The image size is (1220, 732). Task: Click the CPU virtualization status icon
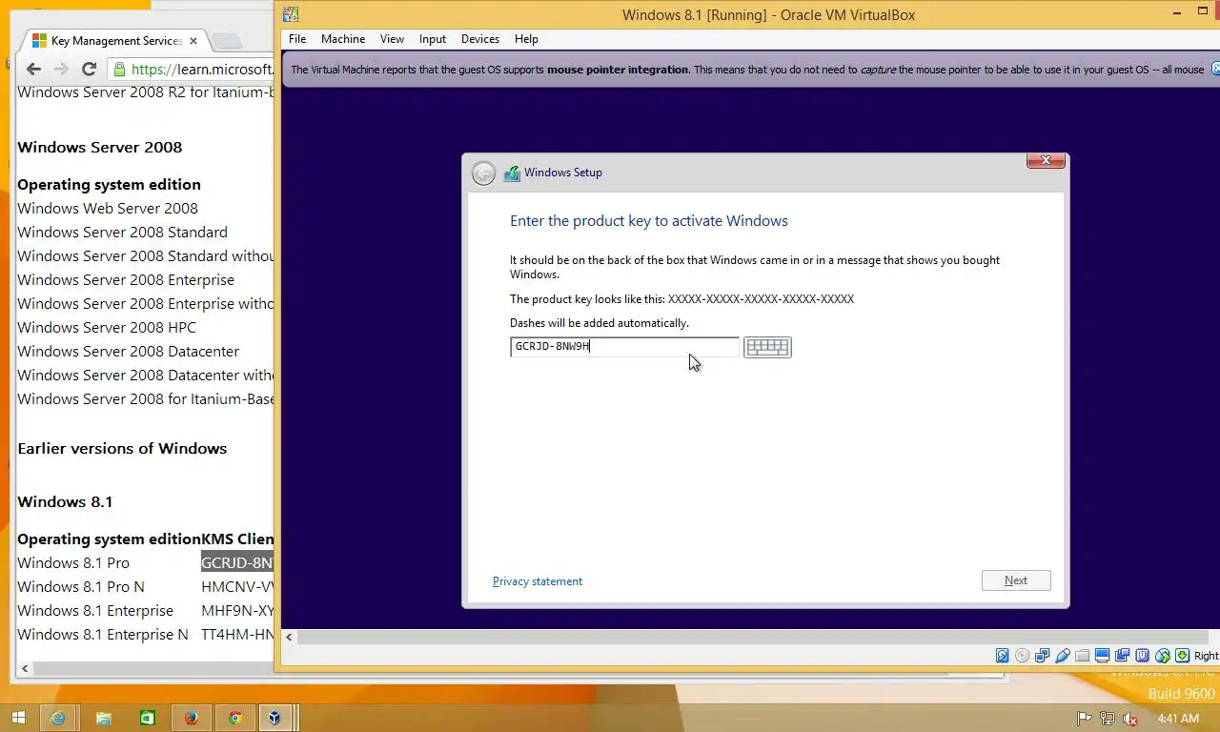click(1143, 656)
